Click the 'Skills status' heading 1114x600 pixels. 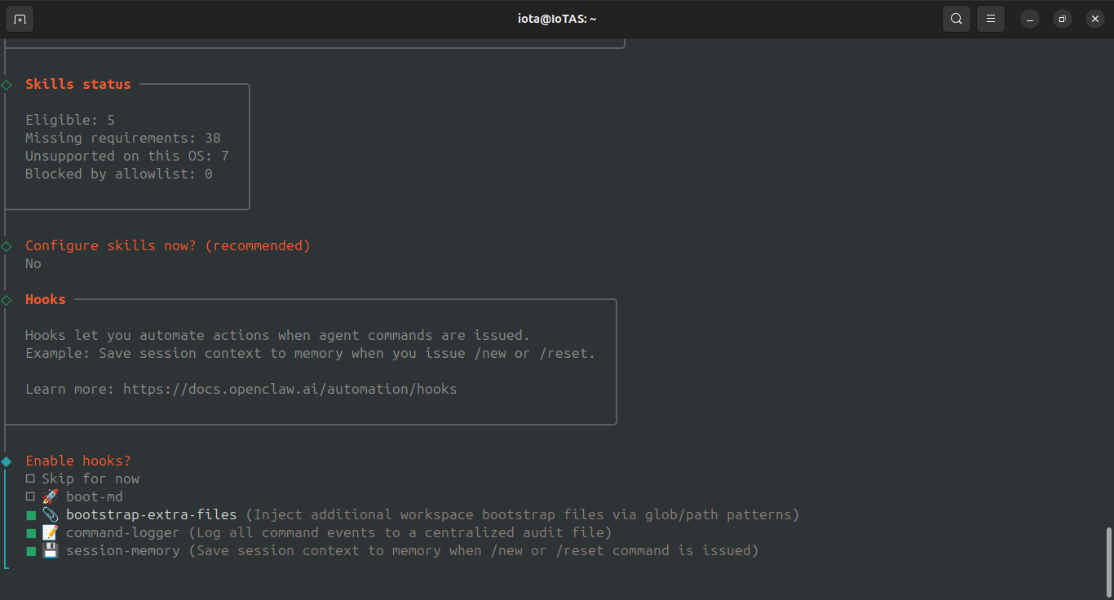point(78,84)
